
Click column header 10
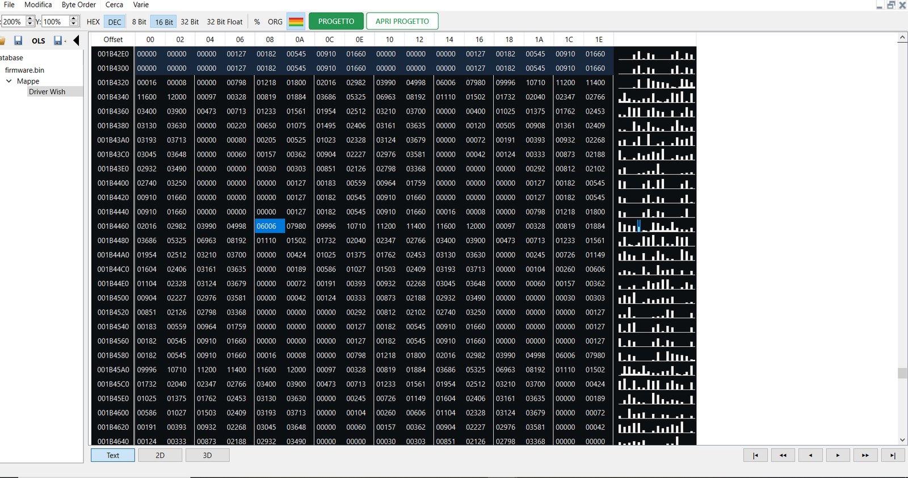click(x=389, y=39)
